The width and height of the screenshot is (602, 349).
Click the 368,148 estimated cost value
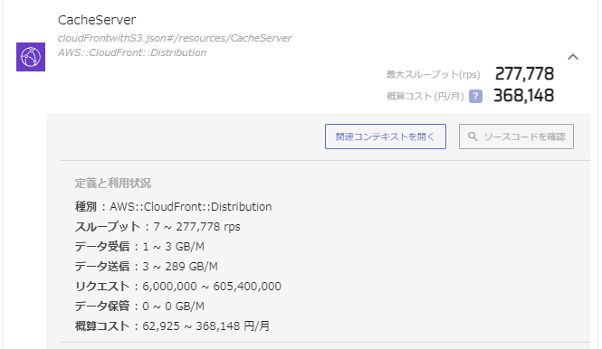pos(523,96)
